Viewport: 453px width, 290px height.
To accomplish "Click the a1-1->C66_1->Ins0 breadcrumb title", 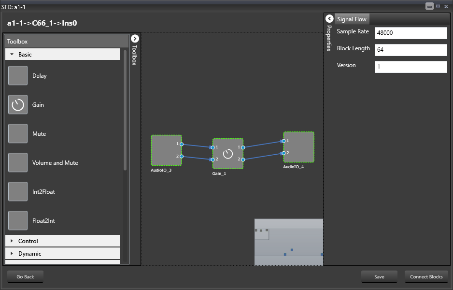I will point(42,23).
